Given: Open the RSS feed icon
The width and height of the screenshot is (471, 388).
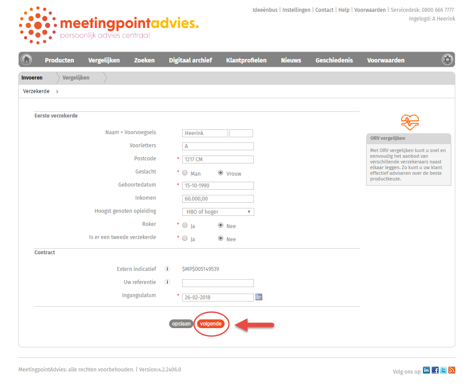Looking at the screenshot, I should click(452, 370).
